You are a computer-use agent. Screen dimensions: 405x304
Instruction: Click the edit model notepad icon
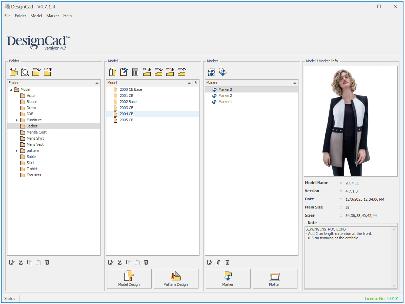pyautogui.click(x=124, y=72)
